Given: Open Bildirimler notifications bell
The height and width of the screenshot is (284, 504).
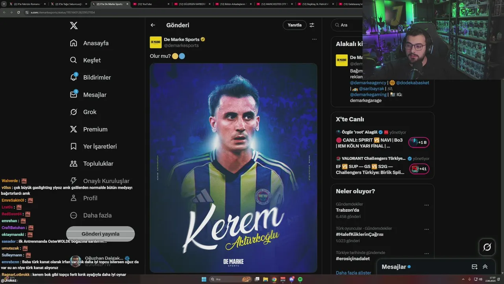Looking at the screenshot, I should (x=90, y=77).
